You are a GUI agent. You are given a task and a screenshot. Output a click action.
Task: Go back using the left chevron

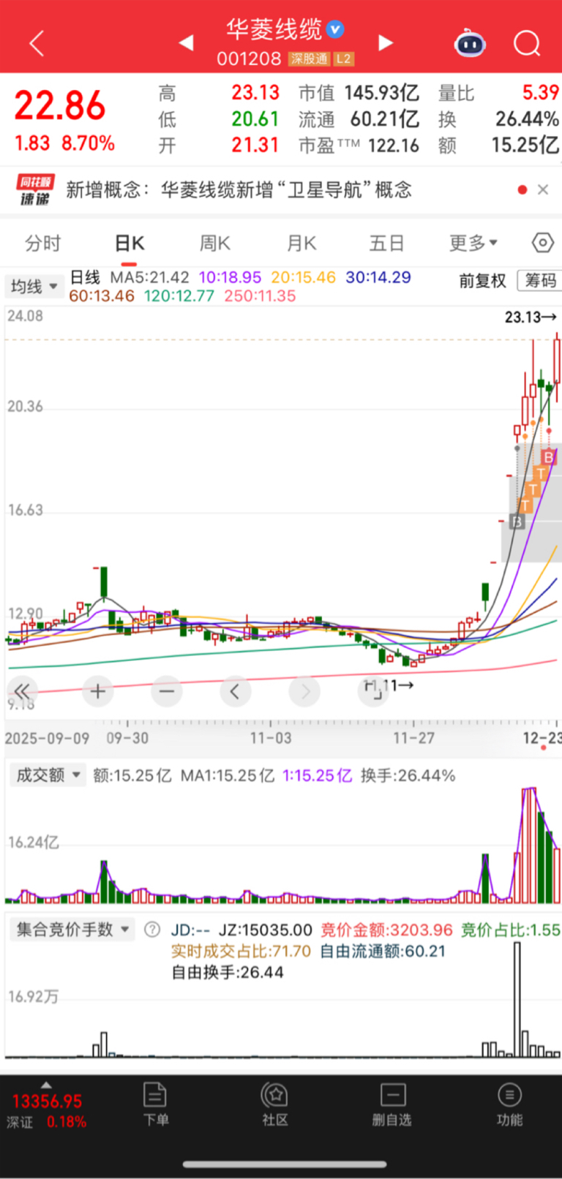(x=37, y=44)
